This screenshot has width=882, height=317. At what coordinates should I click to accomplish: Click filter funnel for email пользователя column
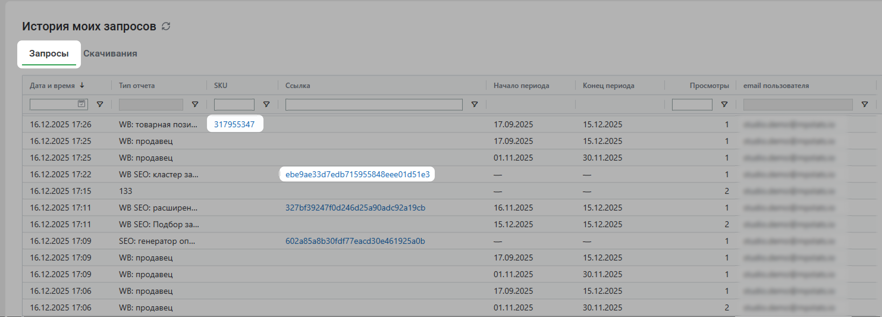tap(864, 104)
